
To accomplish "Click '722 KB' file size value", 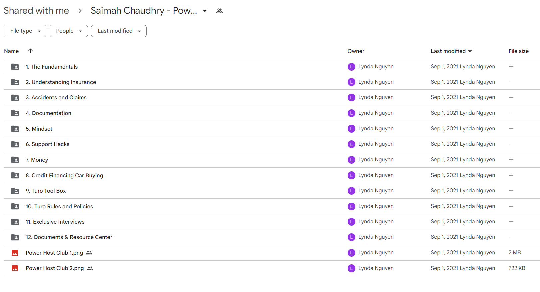I will [x=517, y=268].
